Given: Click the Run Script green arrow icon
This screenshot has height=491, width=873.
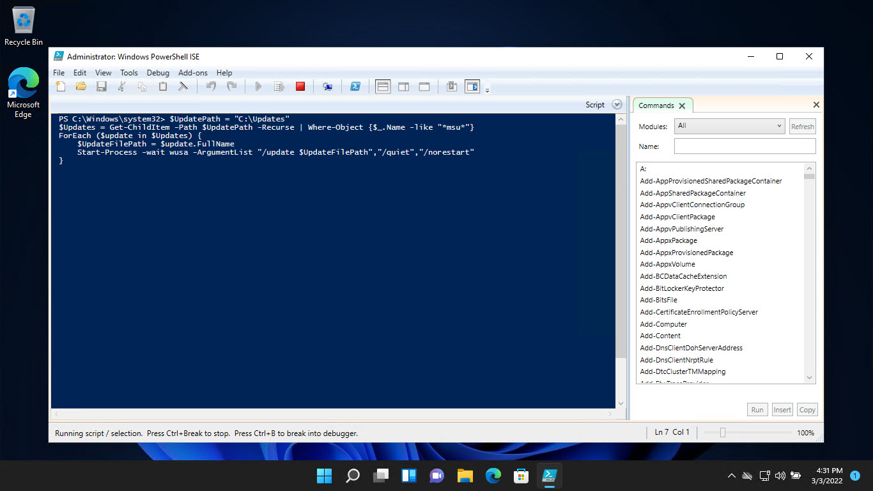Looking at the screenshot, I should pyautogui.click(x=258, y=86).
